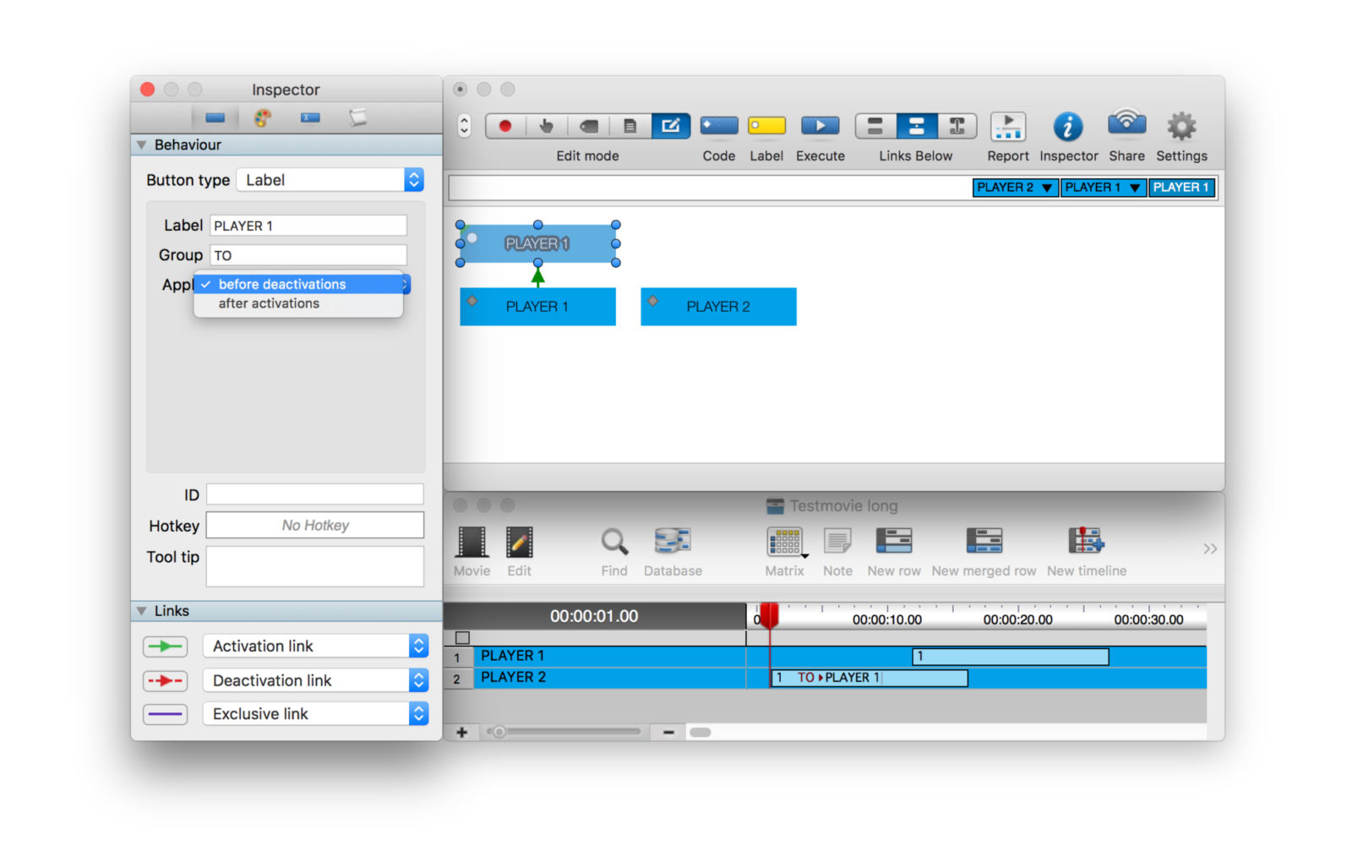Open the Exclusive link dropdown
This screenshot has height=862, width=1352.
point(315,714)
